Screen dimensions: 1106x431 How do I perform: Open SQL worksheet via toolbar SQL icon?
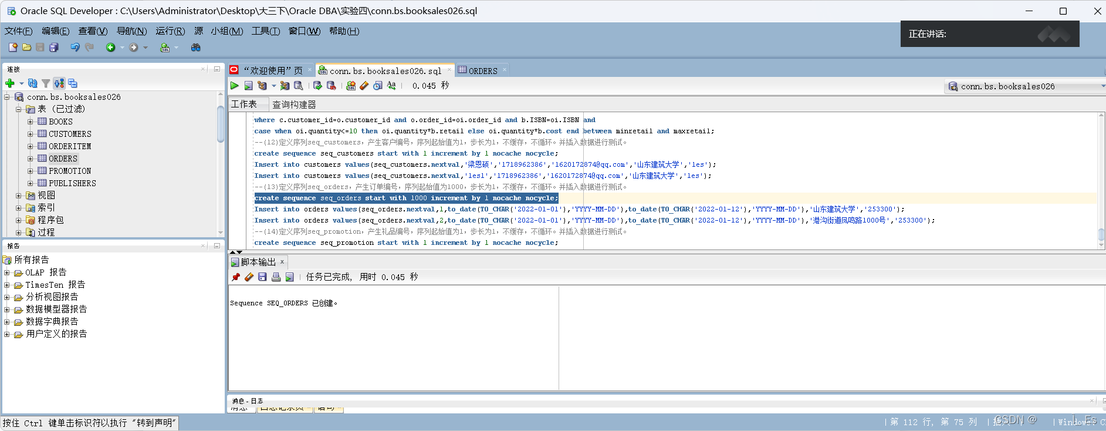pos(165,48)
